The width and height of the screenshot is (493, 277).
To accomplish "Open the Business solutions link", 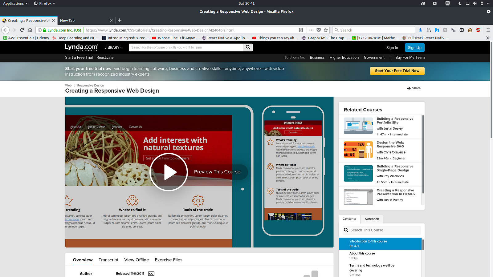I will (317, 58).
